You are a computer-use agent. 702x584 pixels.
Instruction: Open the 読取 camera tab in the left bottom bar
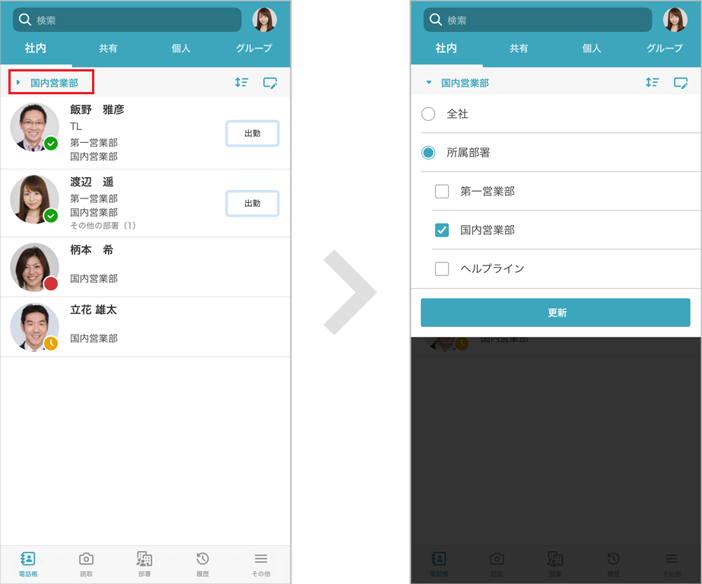pyautogui.click(x=86, y=564)
